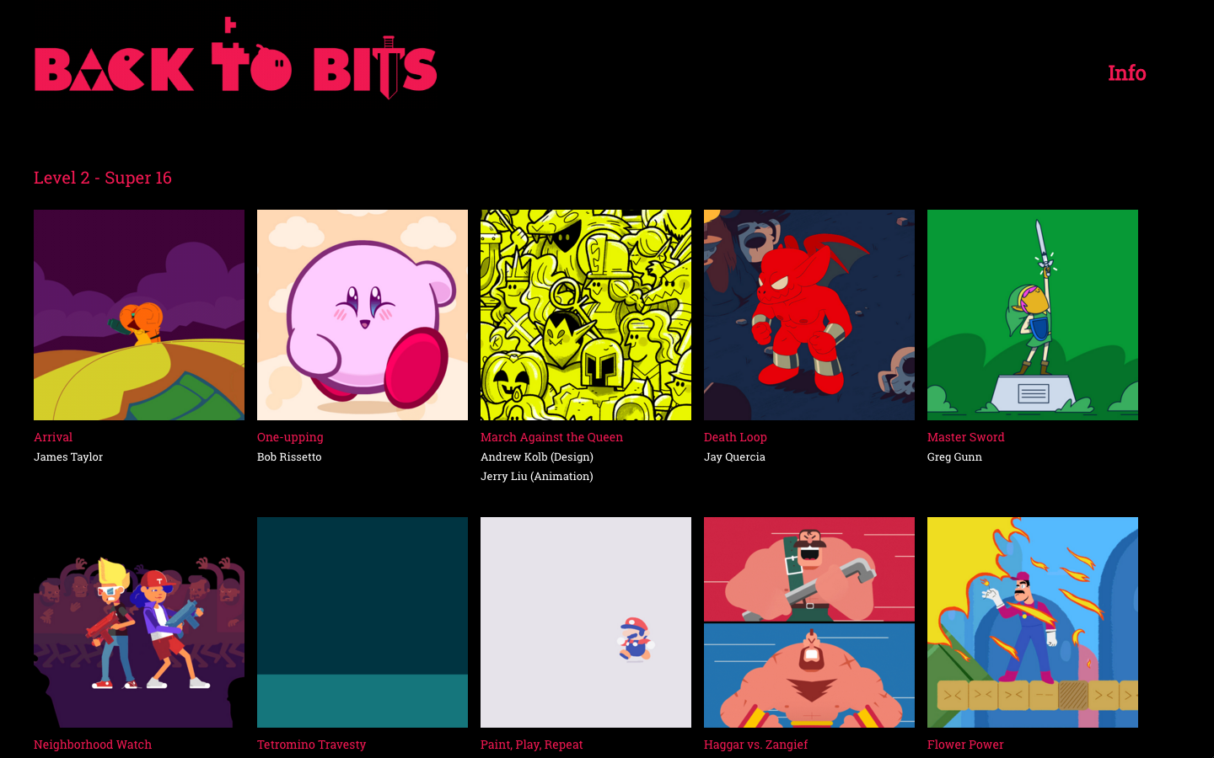
Task: Open the Info page link
Action: (x=1126, y=73)
